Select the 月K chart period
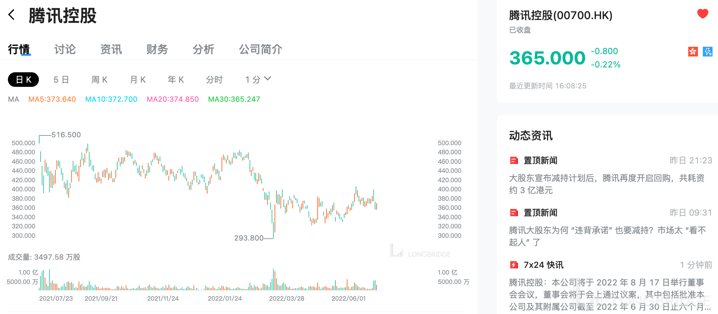This screenshot has width=718, height=314. (x=138, y=80)
